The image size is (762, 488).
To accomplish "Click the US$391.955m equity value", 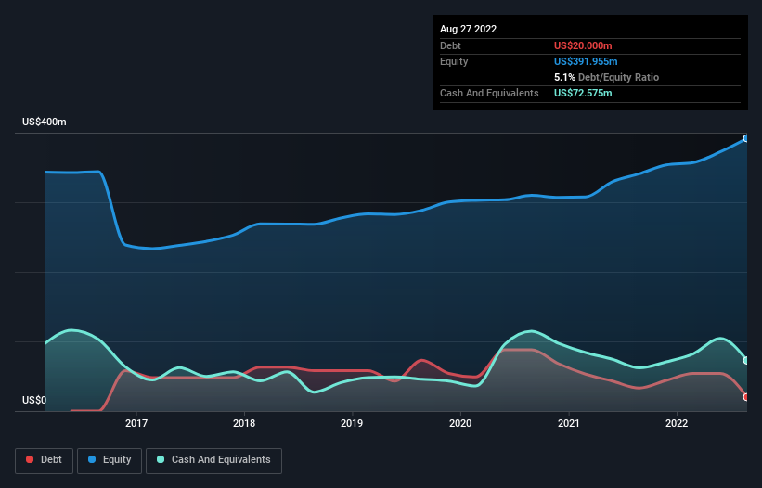I will coord(586,61).
